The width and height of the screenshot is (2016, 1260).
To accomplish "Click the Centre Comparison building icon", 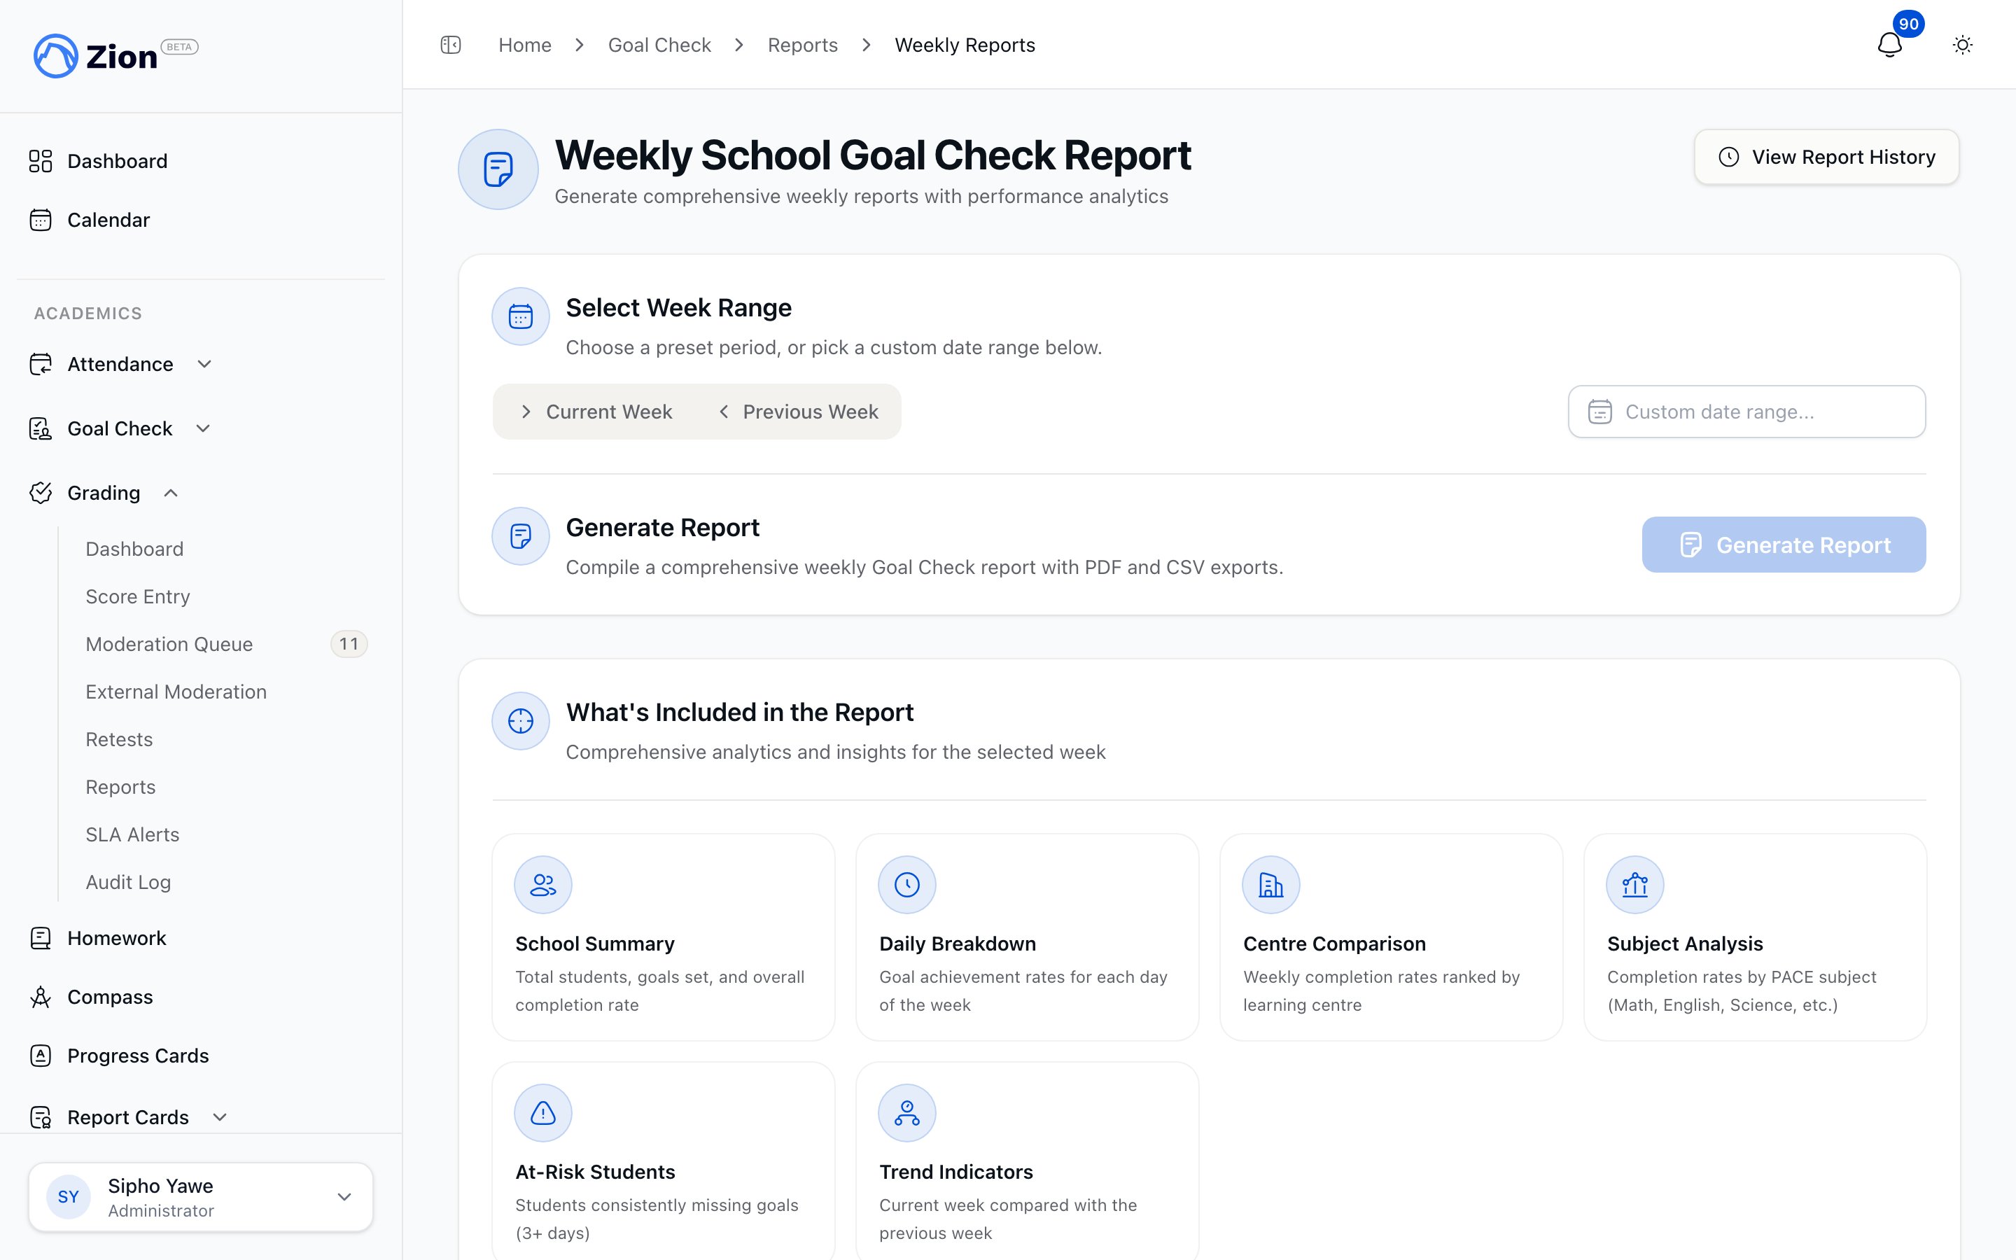I will (x=1271, y=885).
